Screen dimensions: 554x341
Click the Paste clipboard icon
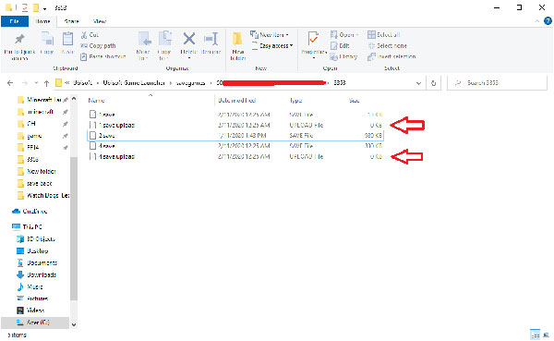click(x=67, y=39)
